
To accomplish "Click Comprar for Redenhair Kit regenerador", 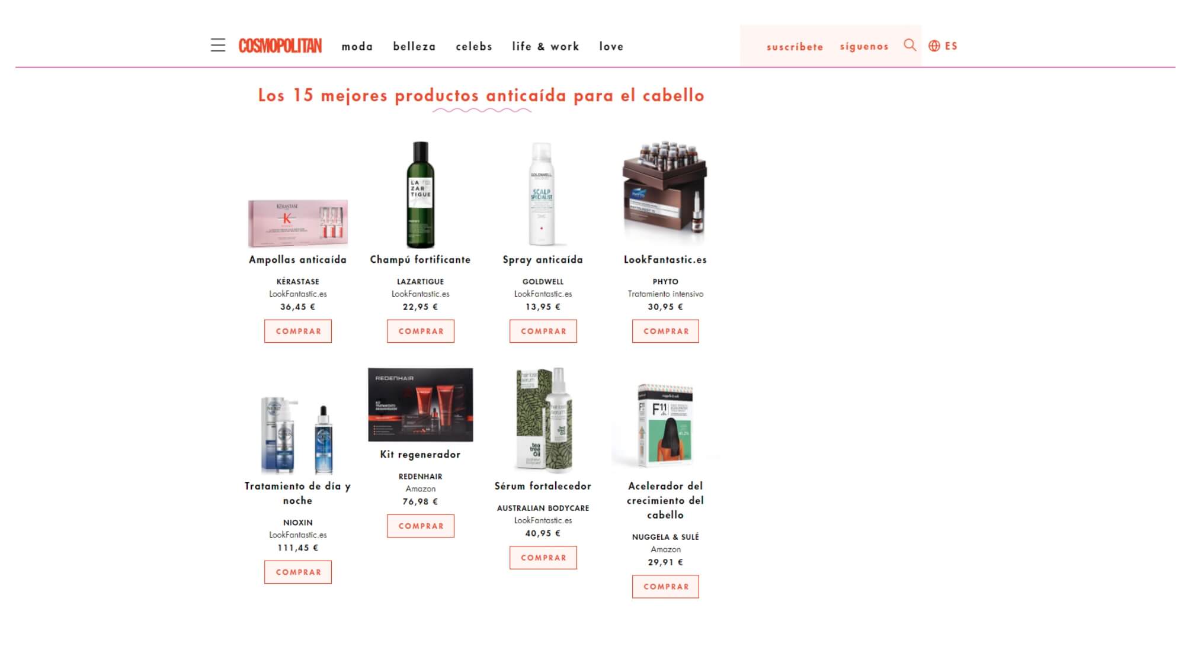I will 421,526.
